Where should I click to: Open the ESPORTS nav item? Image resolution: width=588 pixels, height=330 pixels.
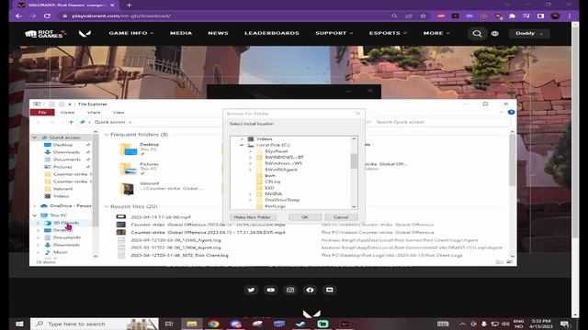(388, 33)
